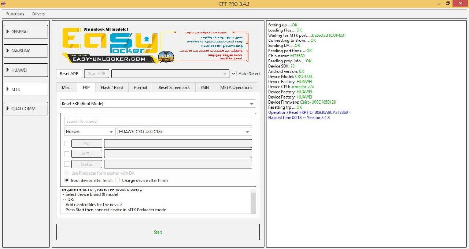Open the IMEI tab
Image resolution: width=469 pixels, height=249 pixels.
tap(205, 88)
